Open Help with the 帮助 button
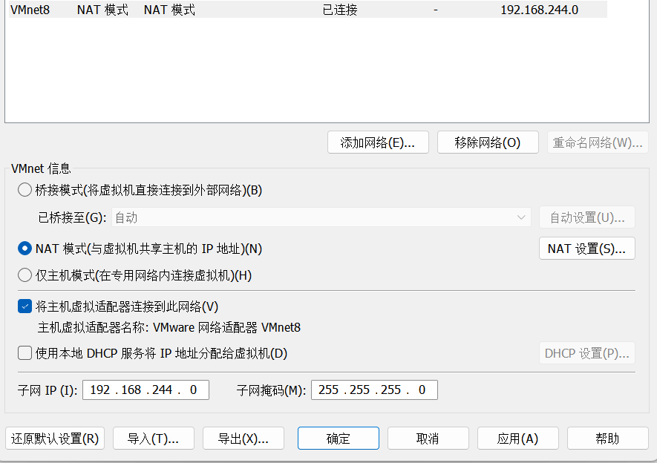This screenshot has width=657, height=463. tap(607, 439)
